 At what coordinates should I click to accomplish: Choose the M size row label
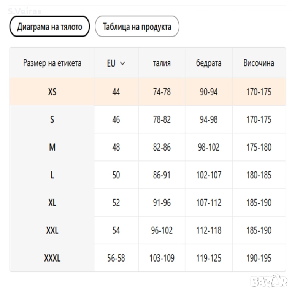52,147
